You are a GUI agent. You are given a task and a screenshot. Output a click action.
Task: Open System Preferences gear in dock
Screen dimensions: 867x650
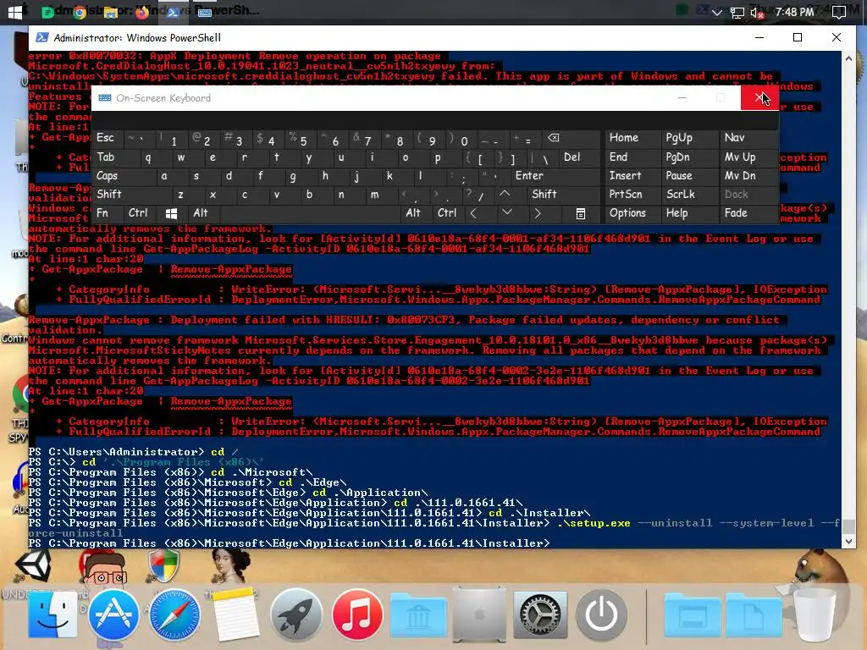(540, 614)
